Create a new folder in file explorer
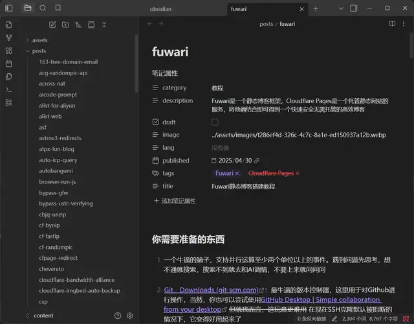Viewport: 414px width, 324px height. point(65,25)
